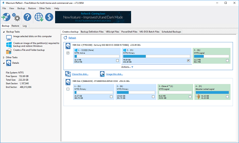Collapse the Backup Tasks tree section
The width and height of the screenshot is (239, 143).
pyautogui.click(x=4, y=32)
